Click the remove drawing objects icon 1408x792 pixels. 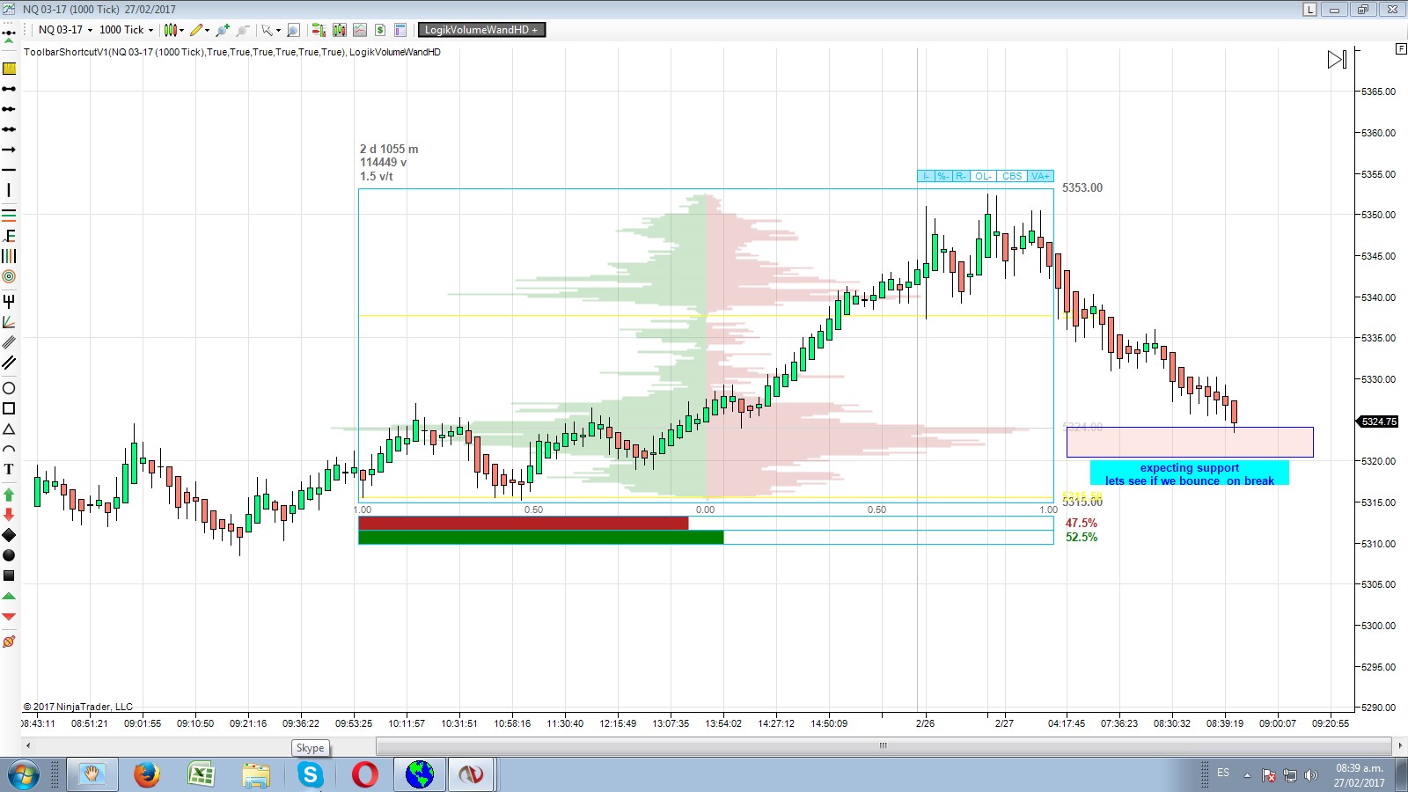coord(9,642)
